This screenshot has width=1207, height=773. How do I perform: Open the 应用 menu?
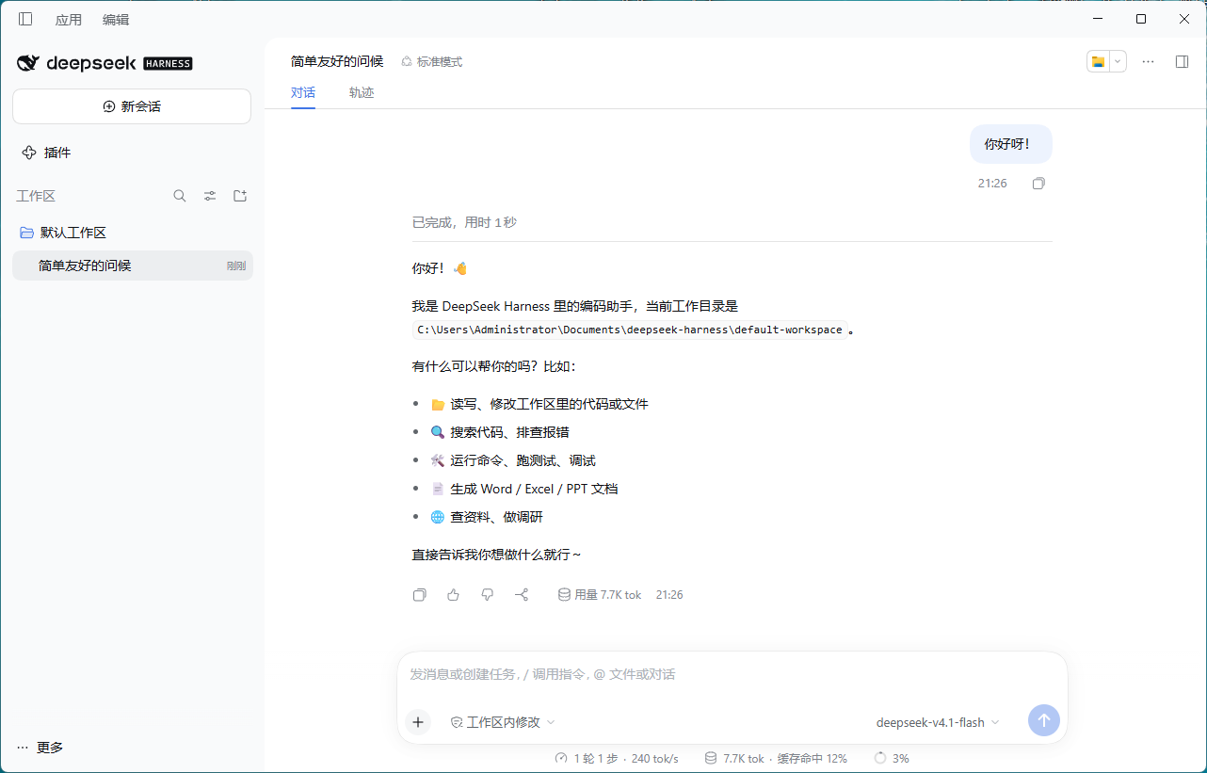point(69,19)
